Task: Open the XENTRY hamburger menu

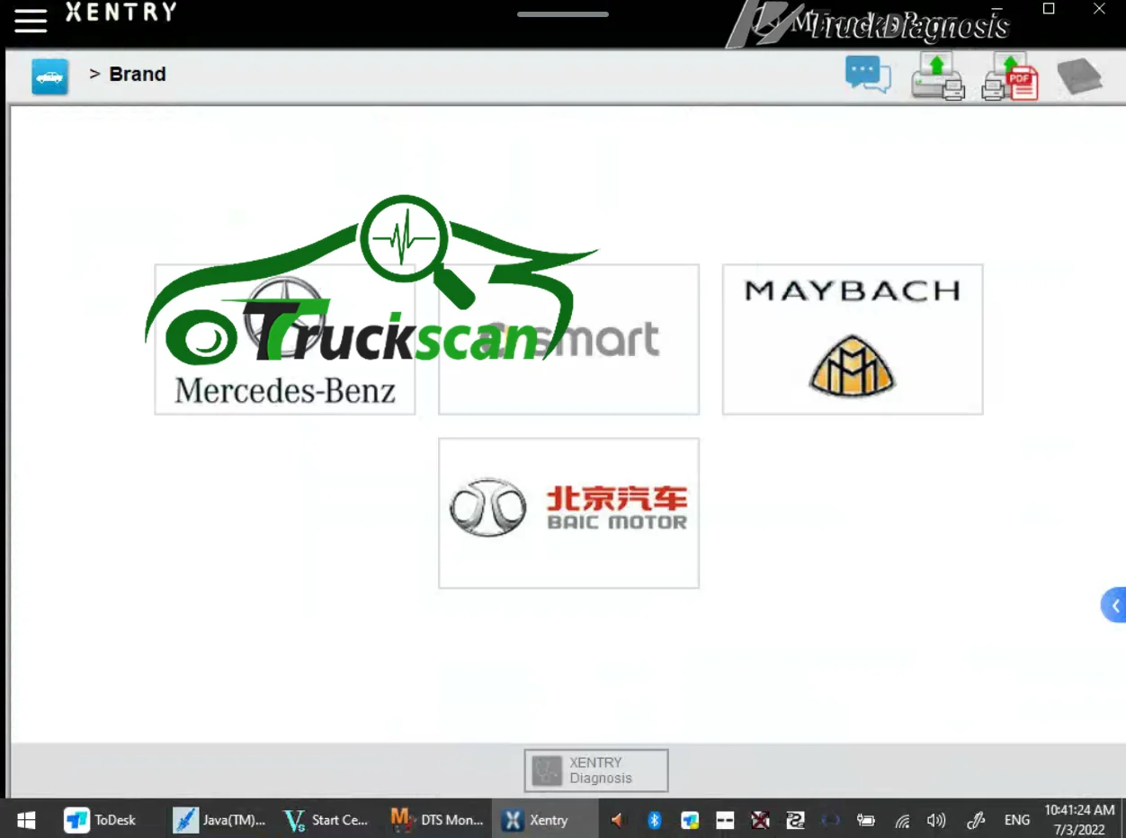Action: pyautogui.click(x=30, y=21)
